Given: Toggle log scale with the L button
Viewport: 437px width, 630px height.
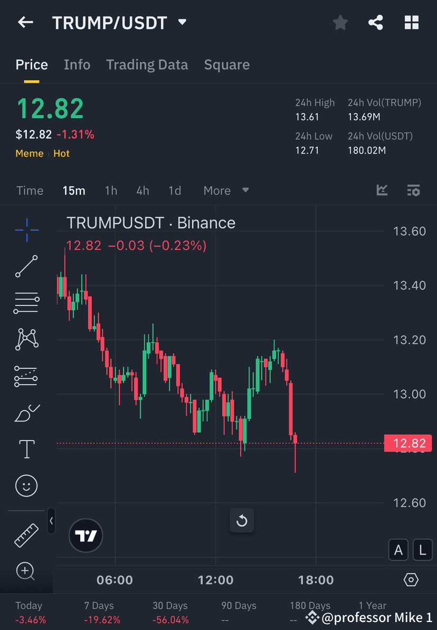Looking at the screenshot, I should point(422,550).
